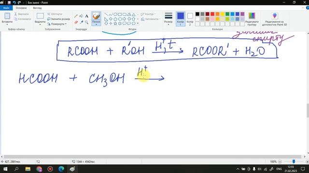Choose the Pentagon shape
309x173 pixels.
point(115,19)
